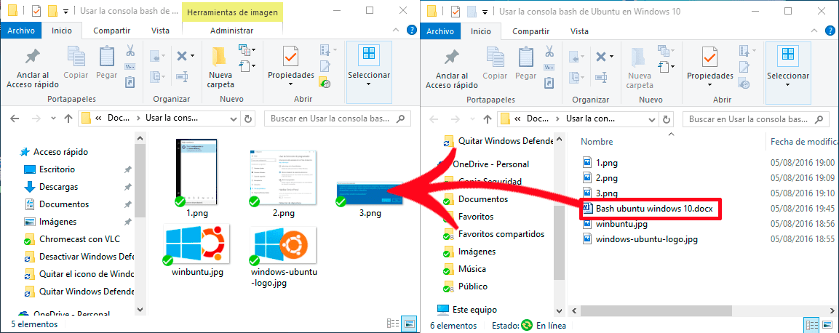Click search field in right window

point(757,119)
